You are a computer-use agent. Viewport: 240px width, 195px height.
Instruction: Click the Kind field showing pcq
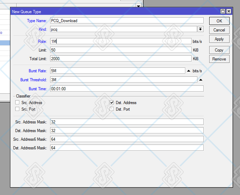123,29
